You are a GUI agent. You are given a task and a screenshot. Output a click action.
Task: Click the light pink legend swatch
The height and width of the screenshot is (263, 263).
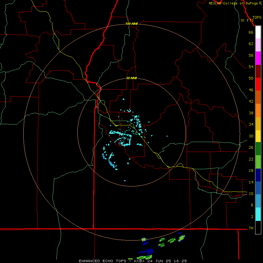pos(258,45)
